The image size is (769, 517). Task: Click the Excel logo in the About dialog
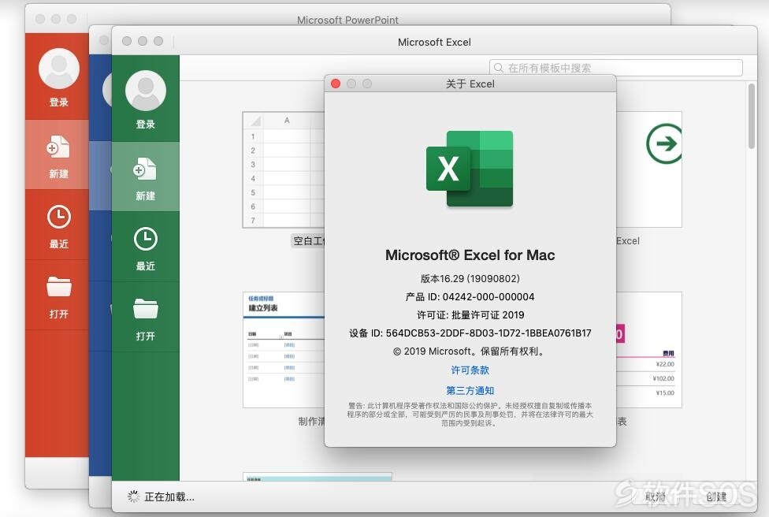coord(470,169)
